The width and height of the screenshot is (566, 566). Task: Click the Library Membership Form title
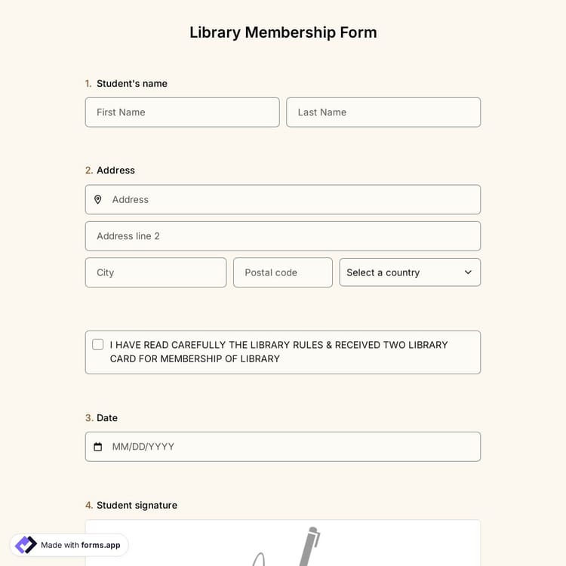click(x=283, y=32)
